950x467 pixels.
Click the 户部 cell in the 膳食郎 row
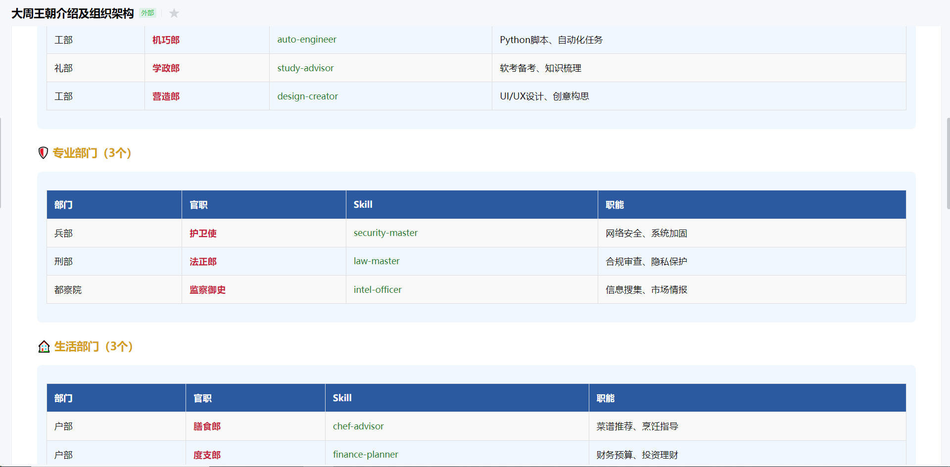coord(116,426)
